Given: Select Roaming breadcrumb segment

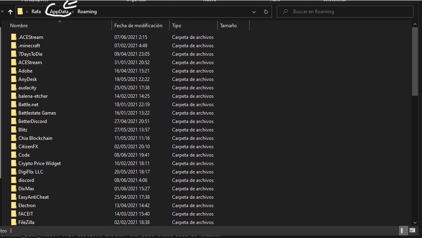Looking at the screenshot, I should 87,12.
